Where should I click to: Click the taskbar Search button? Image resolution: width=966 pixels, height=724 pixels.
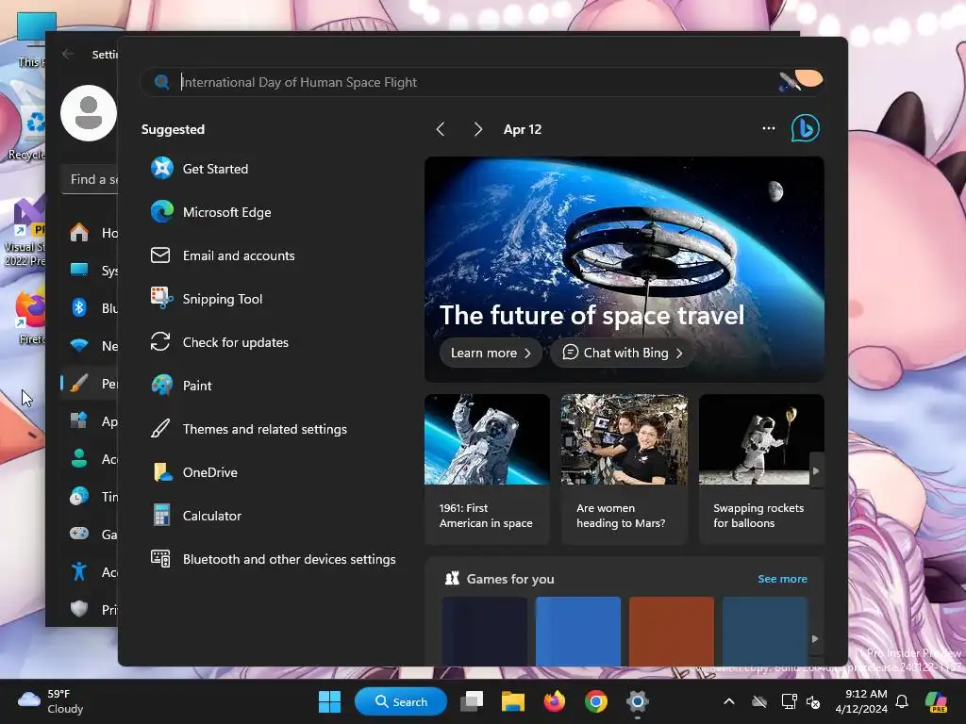pos(401,701)
